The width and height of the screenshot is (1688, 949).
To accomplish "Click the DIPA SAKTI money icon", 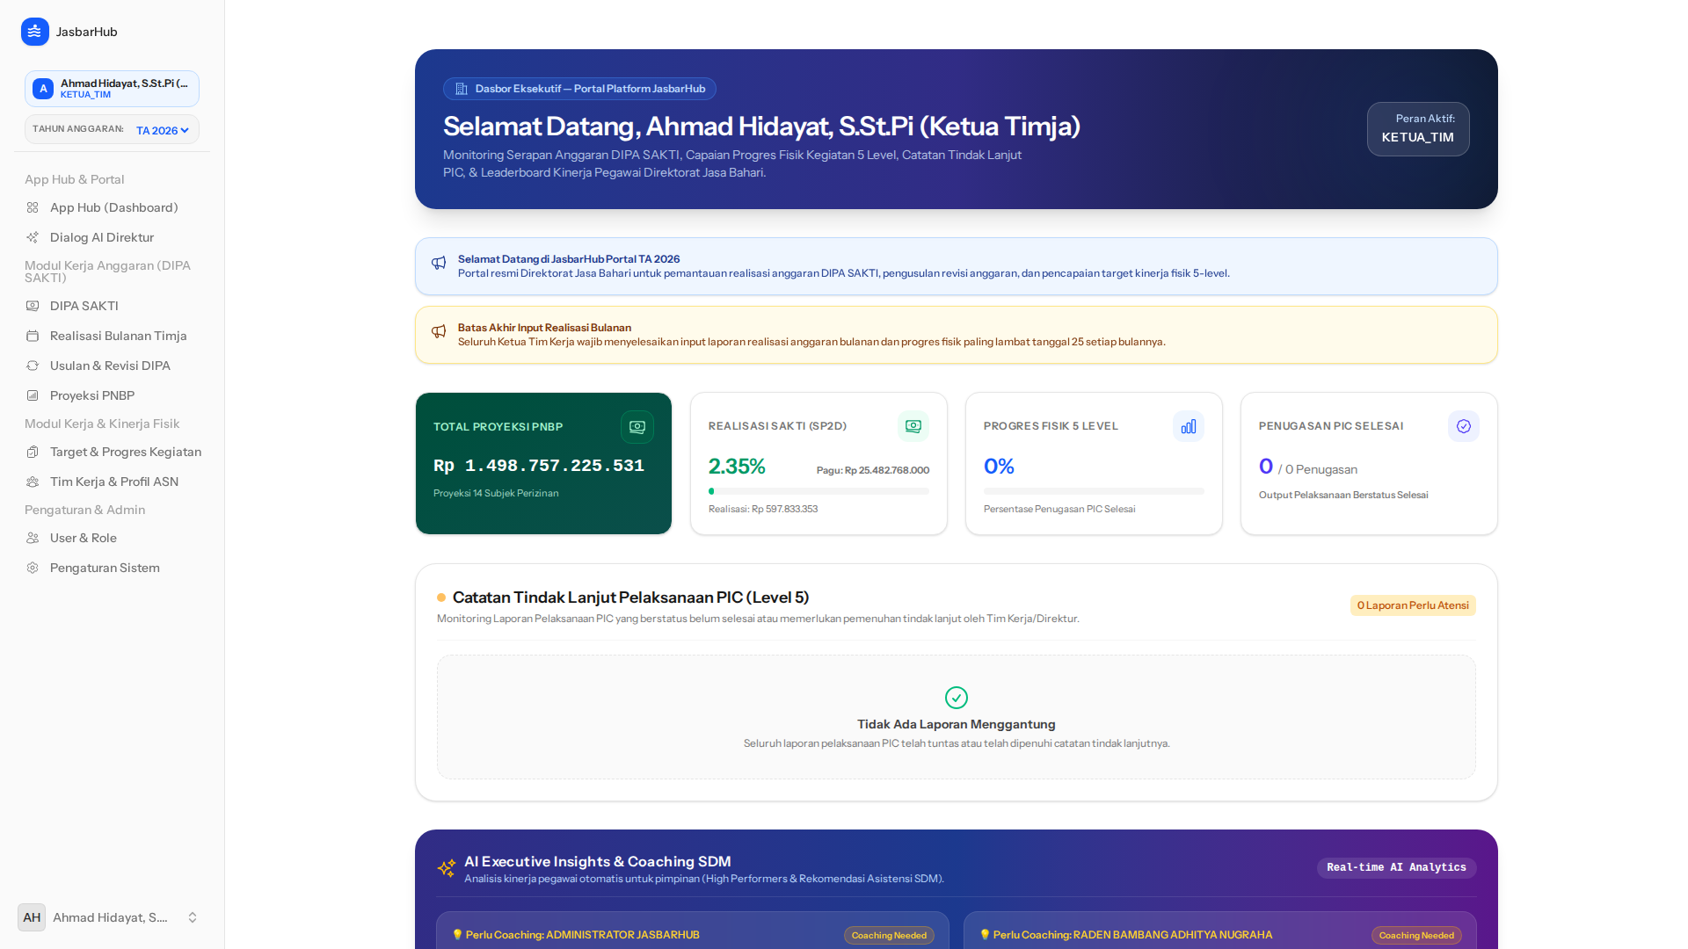I will pyautogui.click(x=33, y=306).
